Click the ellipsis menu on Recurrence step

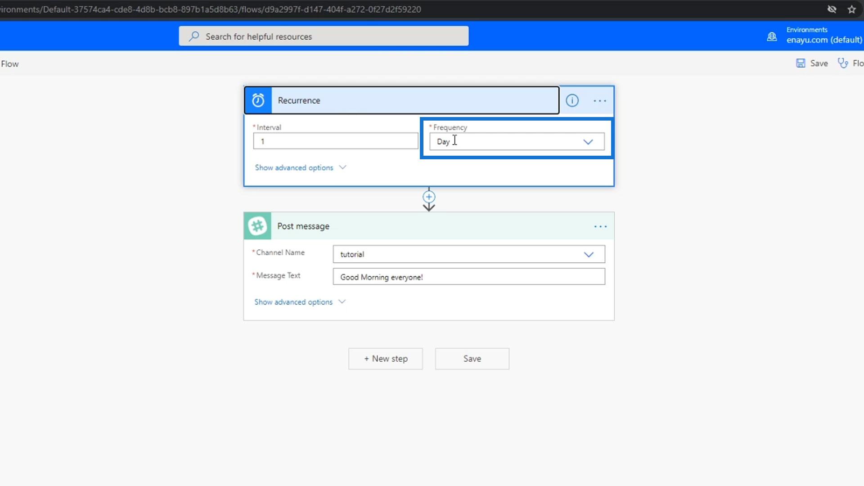coord(599,100)
